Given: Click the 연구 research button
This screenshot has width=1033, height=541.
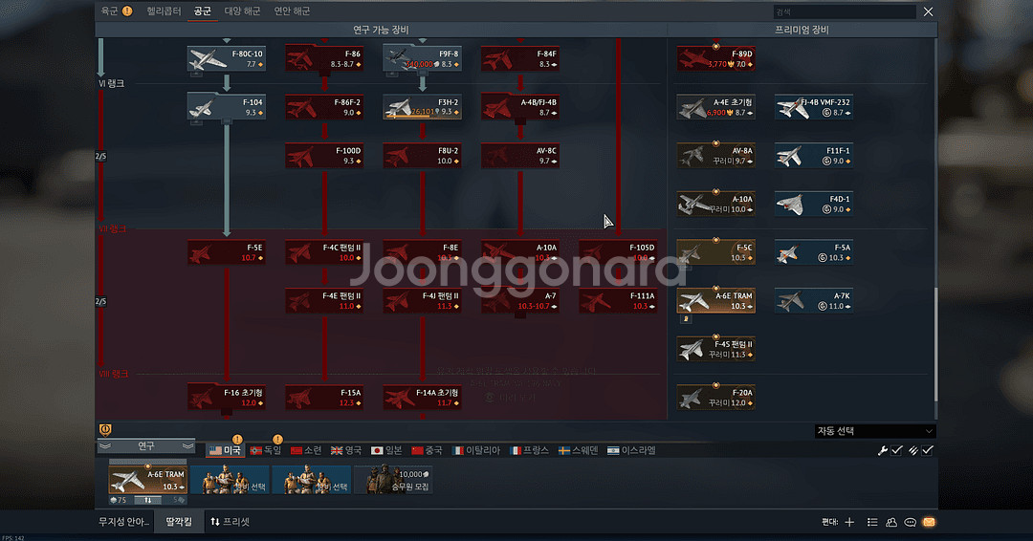Looking at the screenshot, I should (146, 446).
